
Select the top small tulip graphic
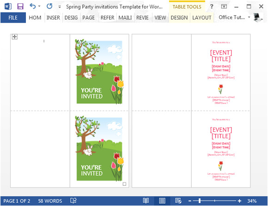[220, 89]
